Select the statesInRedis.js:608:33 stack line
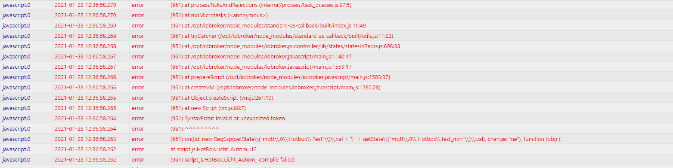Viewport: 673px width, 168px height. pos(286,46)
